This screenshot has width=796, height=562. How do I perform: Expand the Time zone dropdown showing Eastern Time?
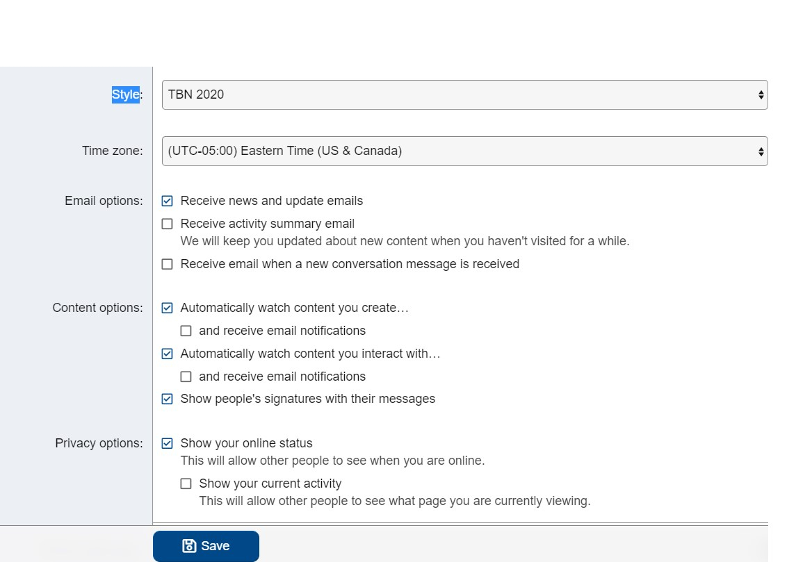coord(459,151)
